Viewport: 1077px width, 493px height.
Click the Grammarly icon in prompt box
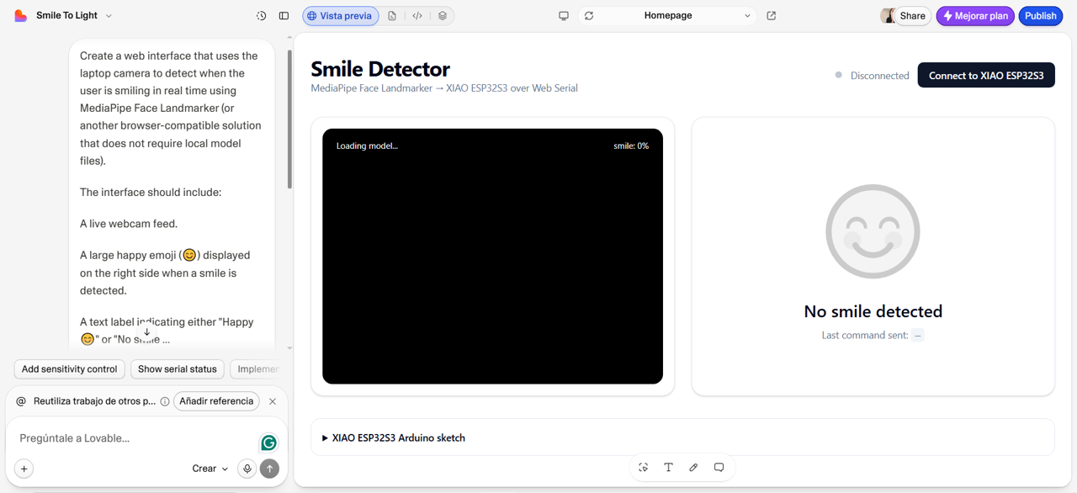click(x=268, y=443)
